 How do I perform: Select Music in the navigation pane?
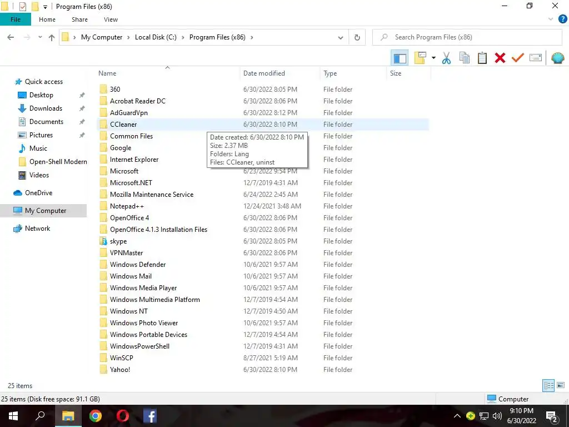(38, 148)
